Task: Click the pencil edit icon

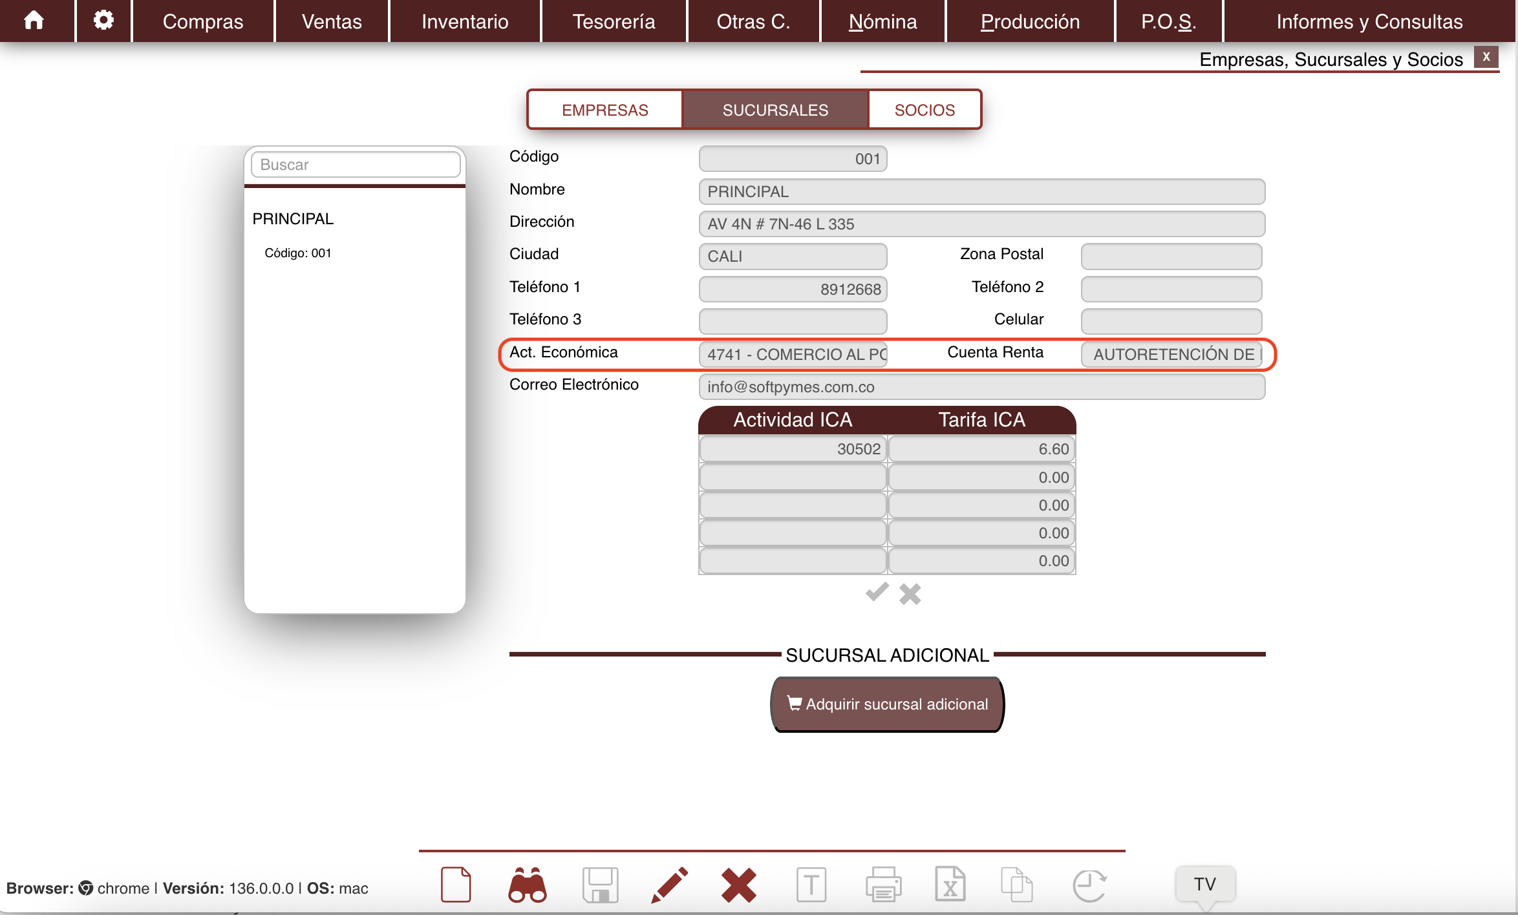Action: point(669,884)
